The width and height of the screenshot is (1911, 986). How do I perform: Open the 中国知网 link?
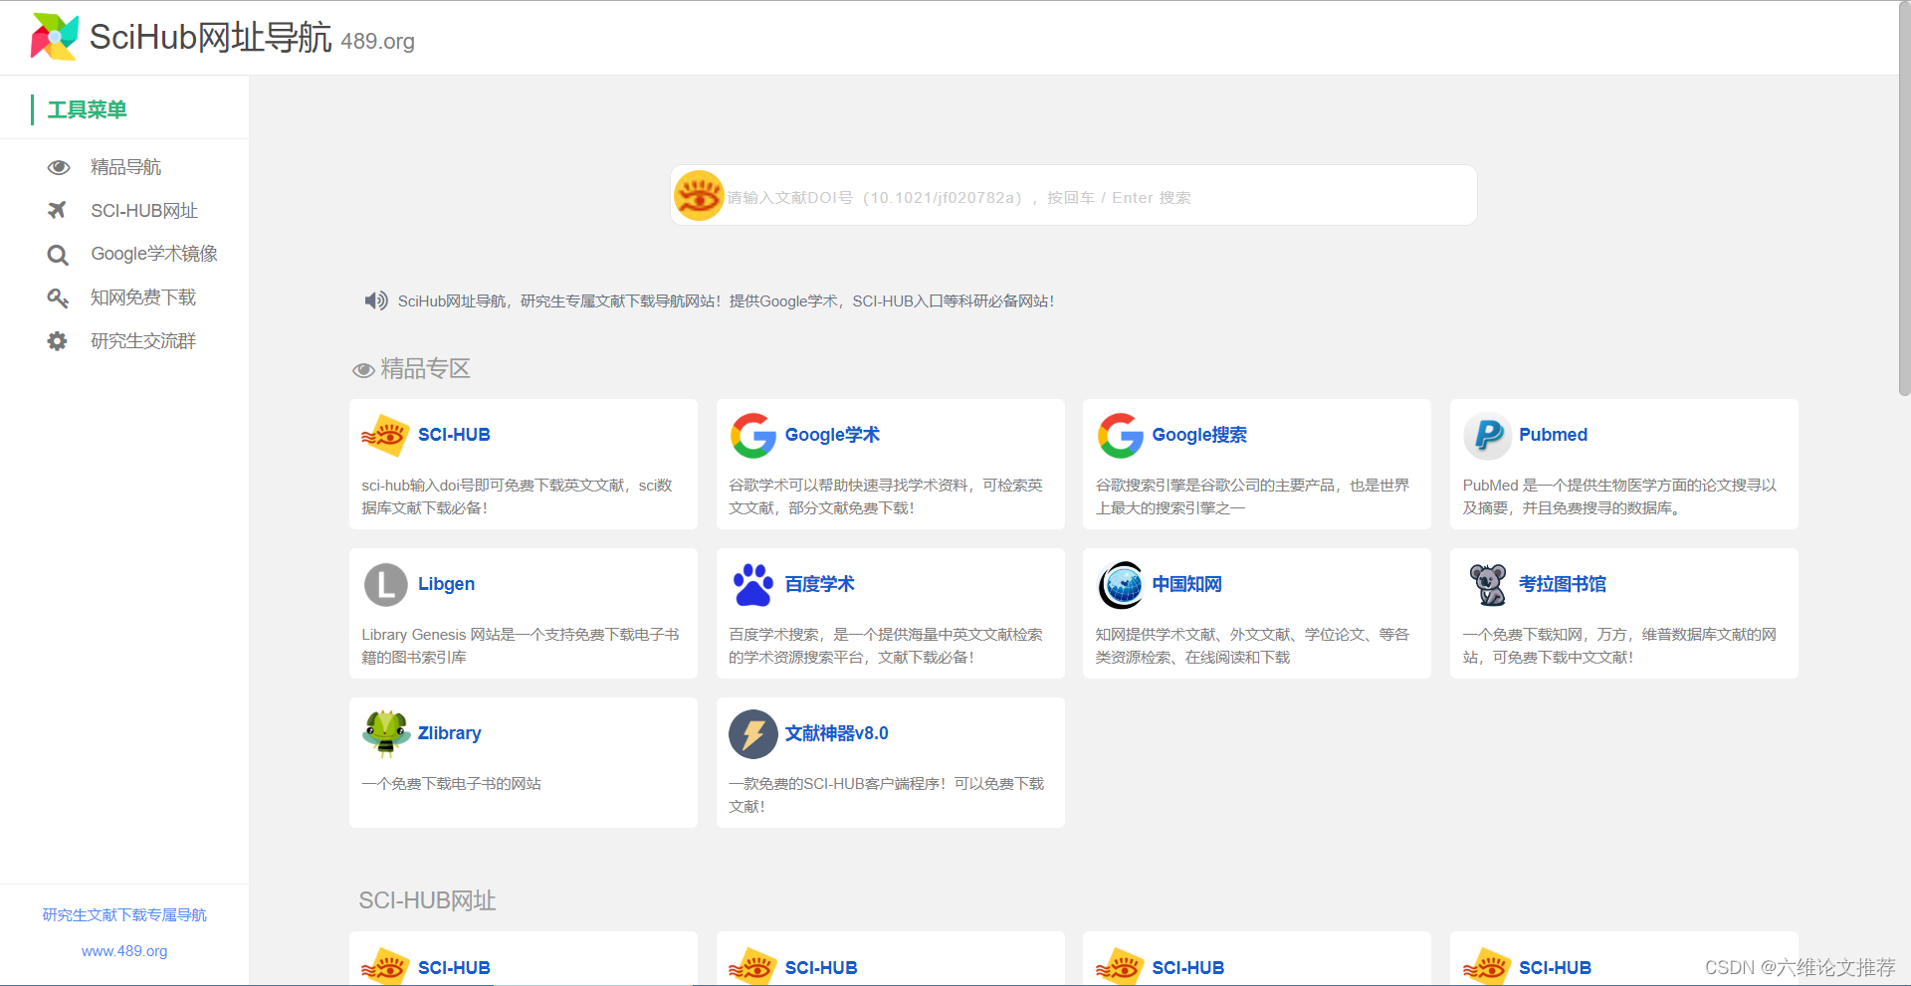pos(1186,584)
